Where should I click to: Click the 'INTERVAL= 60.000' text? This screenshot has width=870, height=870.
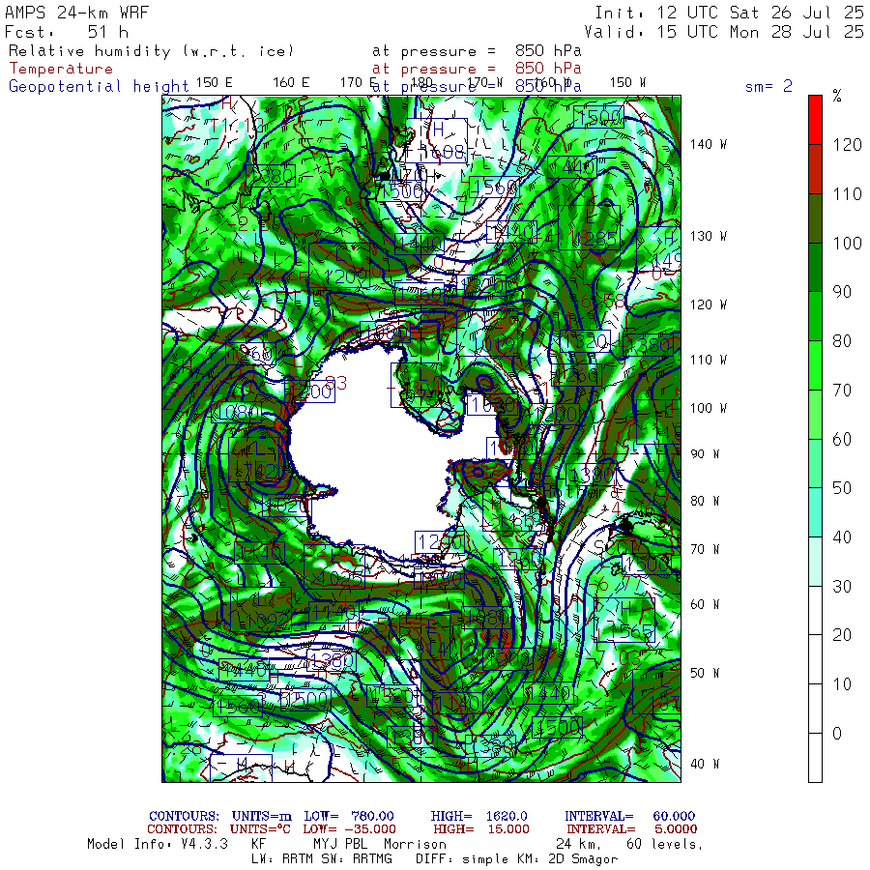pyautogui.click(x=629, y=816)
